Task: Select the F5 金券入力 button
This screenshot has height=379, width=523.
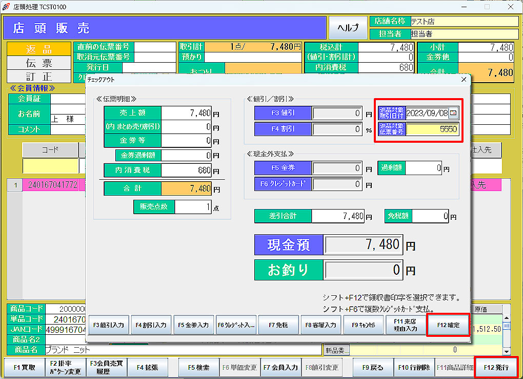Action: point(193,325)
